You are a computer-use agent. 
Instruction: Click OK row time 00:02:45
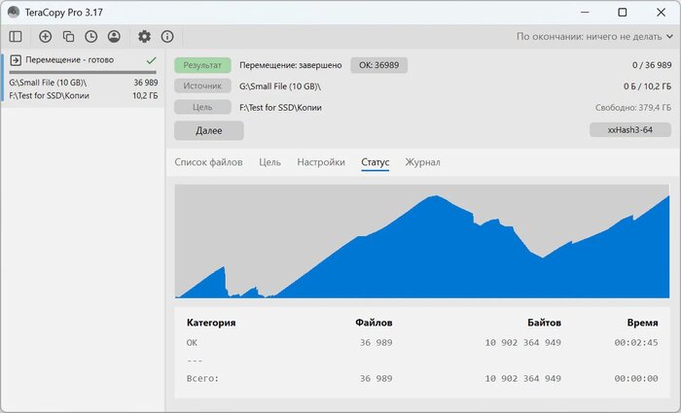pyautogui.click(x=636, y=342)
